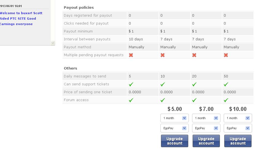Image resolution: width=257 pixels, height=163 pixels.
Task: Click the Payout minimum row label
Action: (78, 31)
